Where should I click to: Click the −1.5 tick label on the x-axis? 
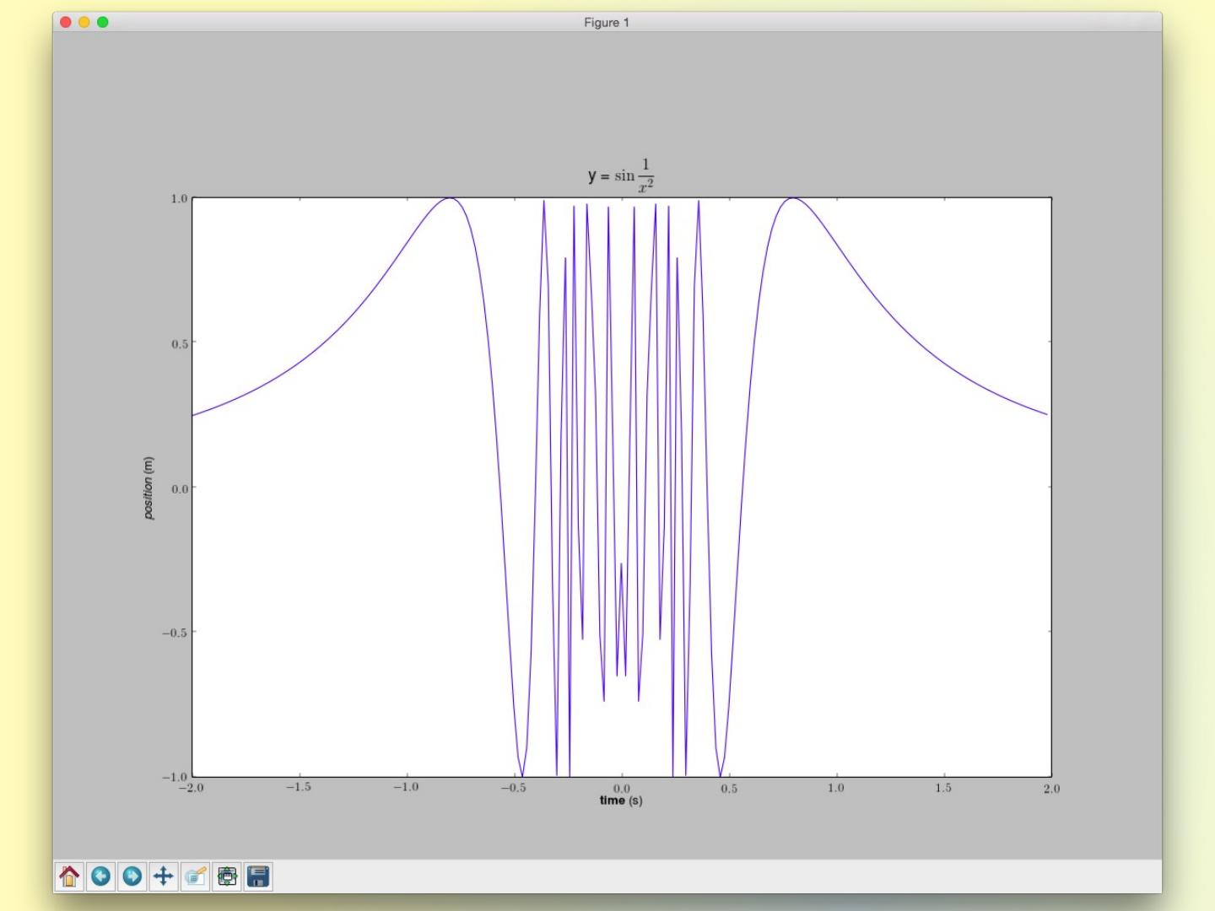(298, 788)
